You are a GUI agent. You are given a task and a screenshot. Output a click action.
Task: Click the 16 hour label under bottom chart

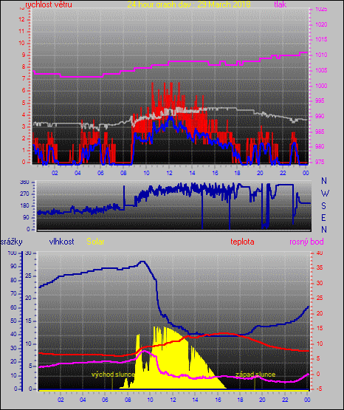(218, 400)
